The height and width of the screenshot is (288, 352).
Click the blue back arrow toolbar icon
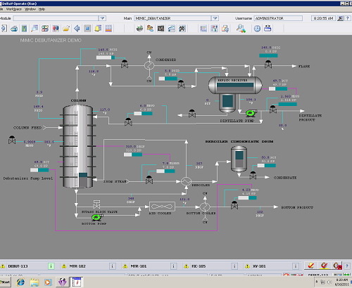coord(77,29)
